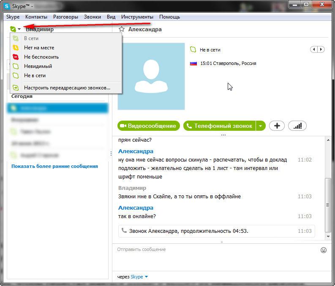Click message Звякни мне в Скайпе
The width and height of the screenshot is (335, 286).
pyautogui.click(x=180, y=197)
